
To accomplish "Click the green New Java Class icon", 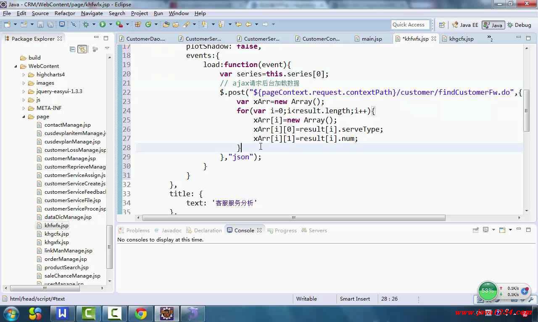I will pyautogui.click(x=148, y=25).
